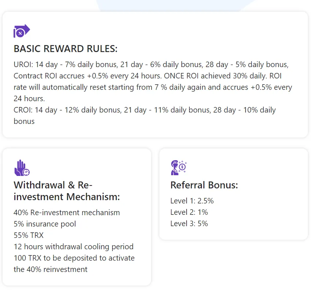Click the purple hand with clock icon
The height and width of the screenshot is (298, 332).
point(22,168)
